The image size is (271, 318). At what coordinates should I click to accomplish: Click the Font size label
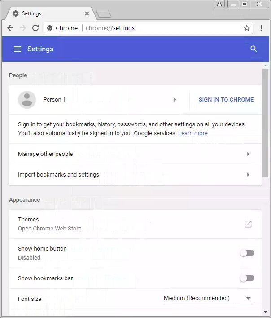pos(30,299)
